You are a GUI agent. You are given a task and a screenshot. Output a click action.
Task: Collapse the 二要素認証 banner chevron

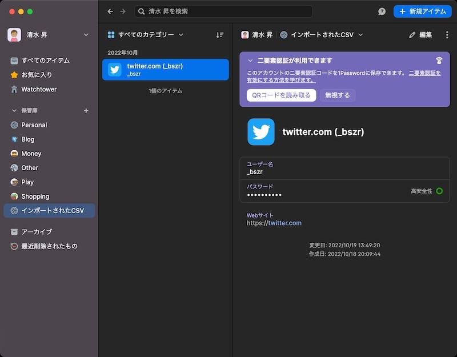(250, 61)
